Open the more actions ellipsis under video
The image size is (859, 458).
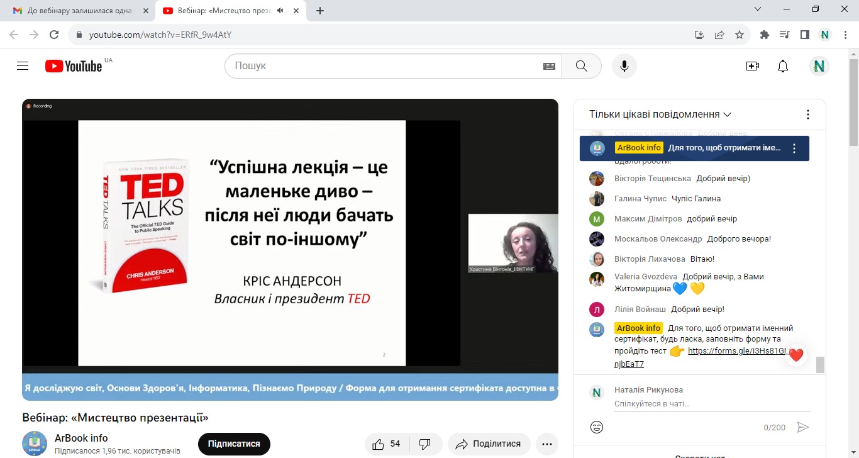[x=547, y=444]
